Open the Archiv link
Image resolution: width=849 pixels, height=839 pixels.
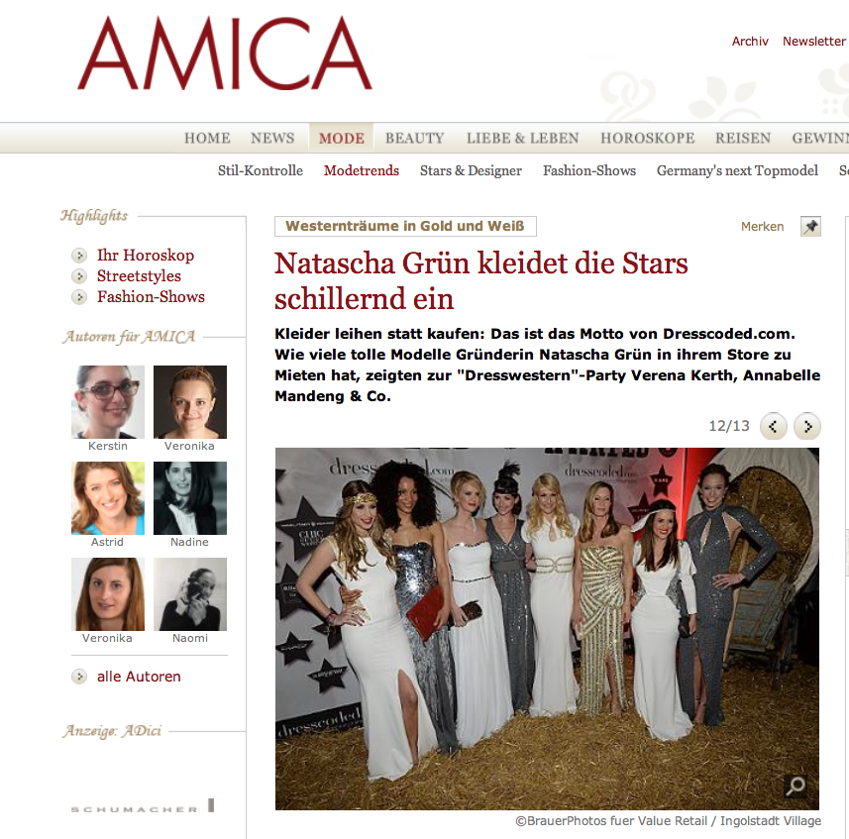coord(750,42)
